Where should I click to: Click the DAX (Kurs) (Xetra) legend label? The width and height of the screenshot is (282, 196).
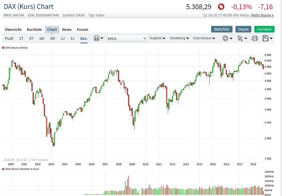click(x=16, y=48)
